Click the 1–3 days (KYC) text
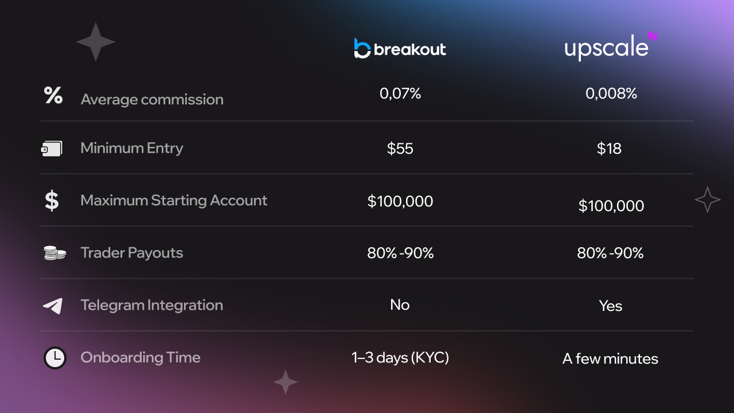 pyautogui.click(x=400, y=358)
